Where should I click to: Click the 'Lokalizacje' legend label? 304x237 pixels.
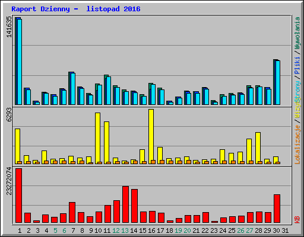pos(297,145)
